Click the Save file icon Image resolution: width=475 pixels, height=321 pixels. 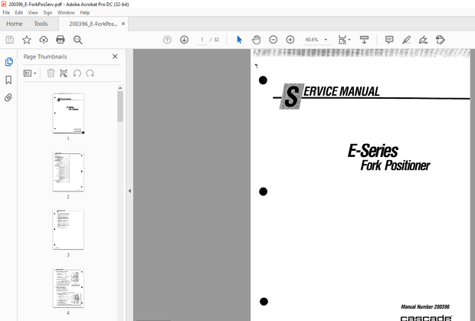coord(9,40)
